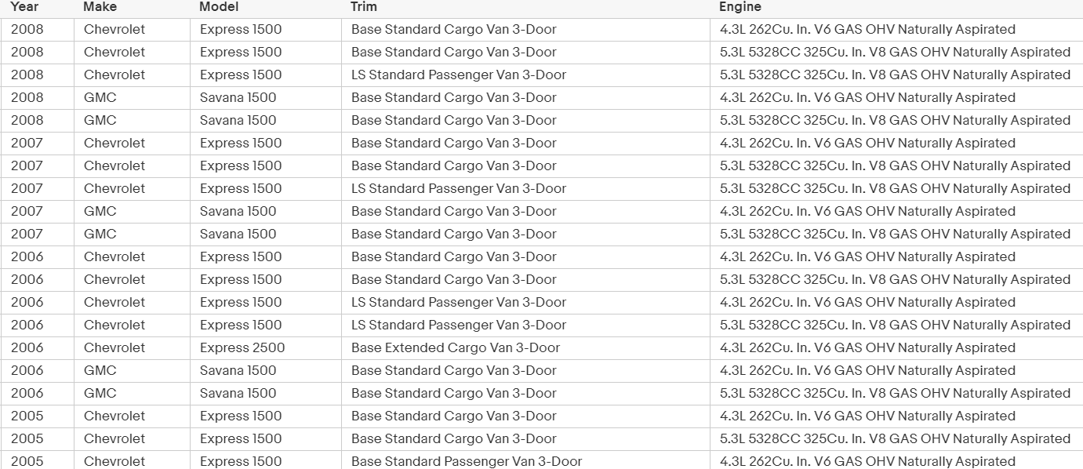The width and height of the screenshot is (1083, 469).
Task: Click the Make column header
Action: click(100, 7)
